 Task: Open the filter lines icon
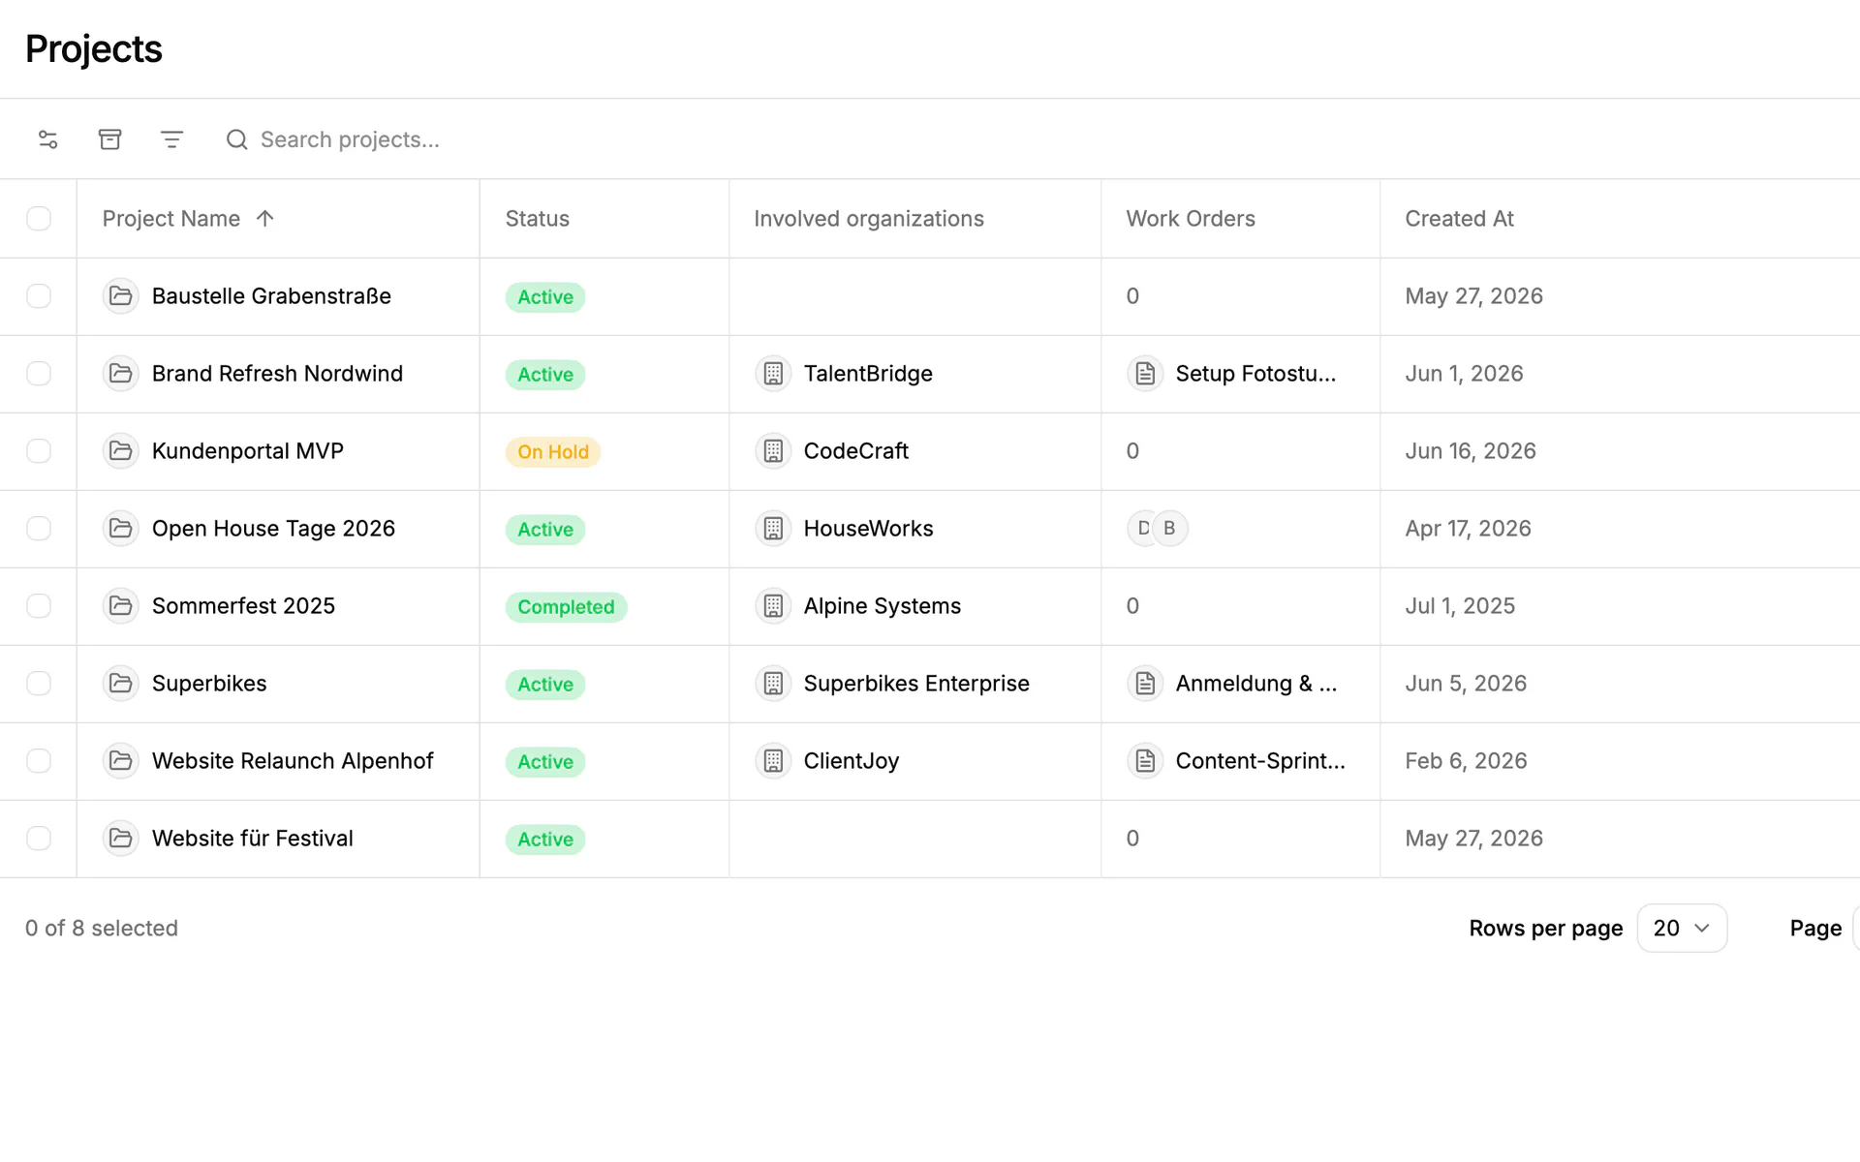(171, 139)
